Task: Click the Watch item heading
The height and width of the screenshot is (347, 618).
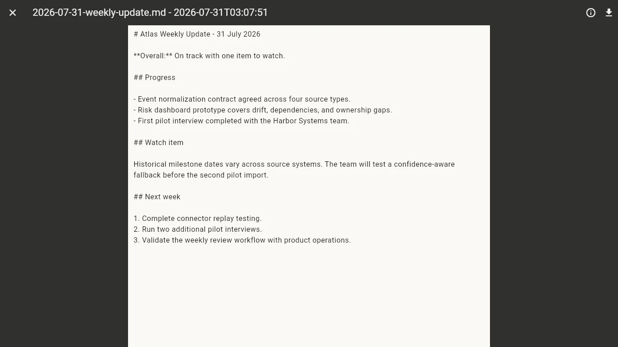Action: tap(159, 143)
